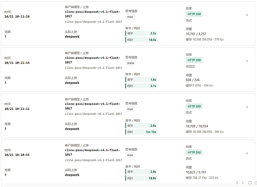Click HTTP 200 badge of the non-streaming request
The height and width of the screenshot is (187, 257).
coord(194,60)
